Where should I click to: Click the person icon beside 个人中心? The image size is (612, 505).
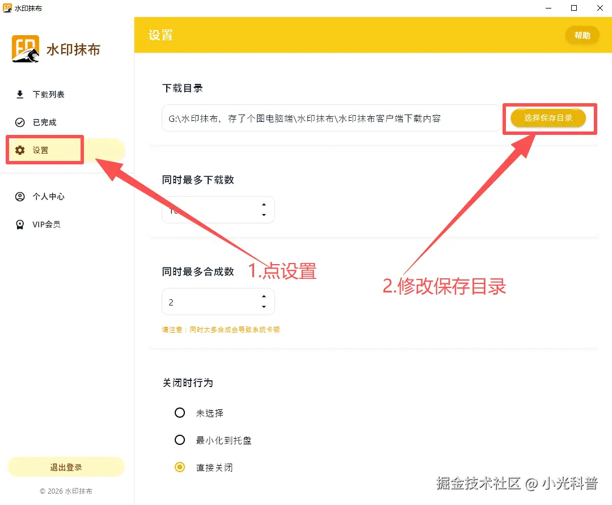(20, 197)
